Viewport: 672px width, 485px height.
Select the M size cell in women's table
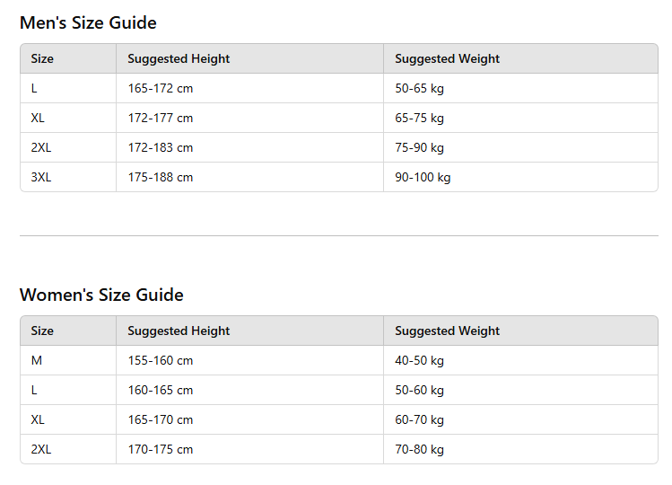pos(37,361)
